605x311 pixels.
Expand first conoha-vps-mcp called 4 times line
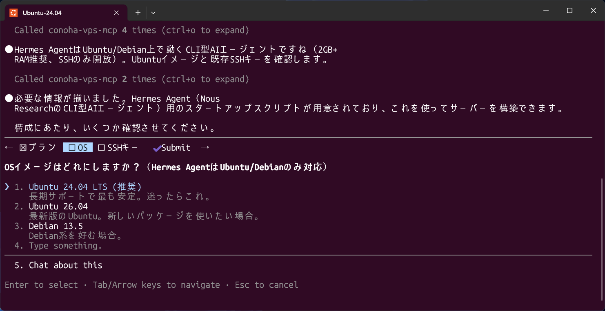(x=131, y=30)
